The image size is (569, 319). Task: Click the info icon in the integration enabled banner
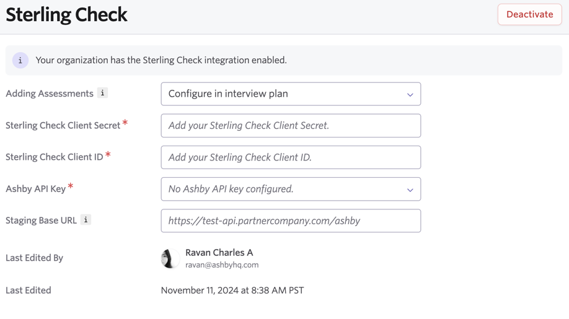20,60
